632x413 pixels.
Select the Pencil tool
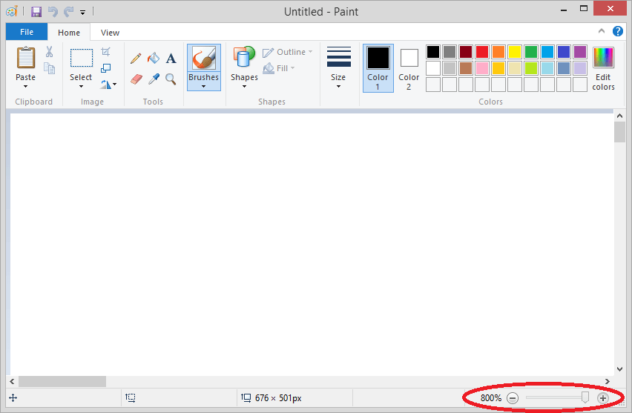(x=136, y=59)
